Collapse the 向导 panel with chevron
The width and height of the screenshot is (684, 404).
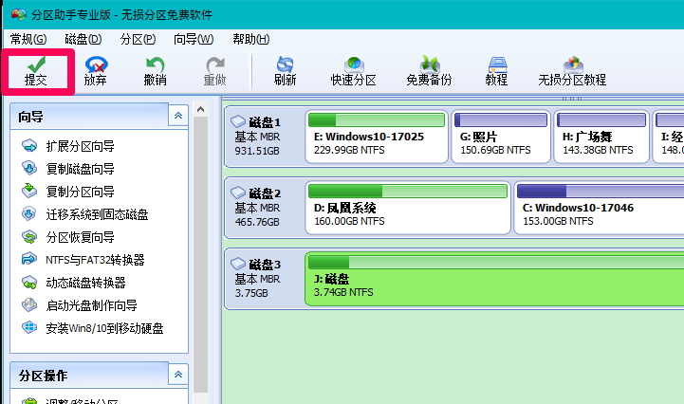coord(176,116)
